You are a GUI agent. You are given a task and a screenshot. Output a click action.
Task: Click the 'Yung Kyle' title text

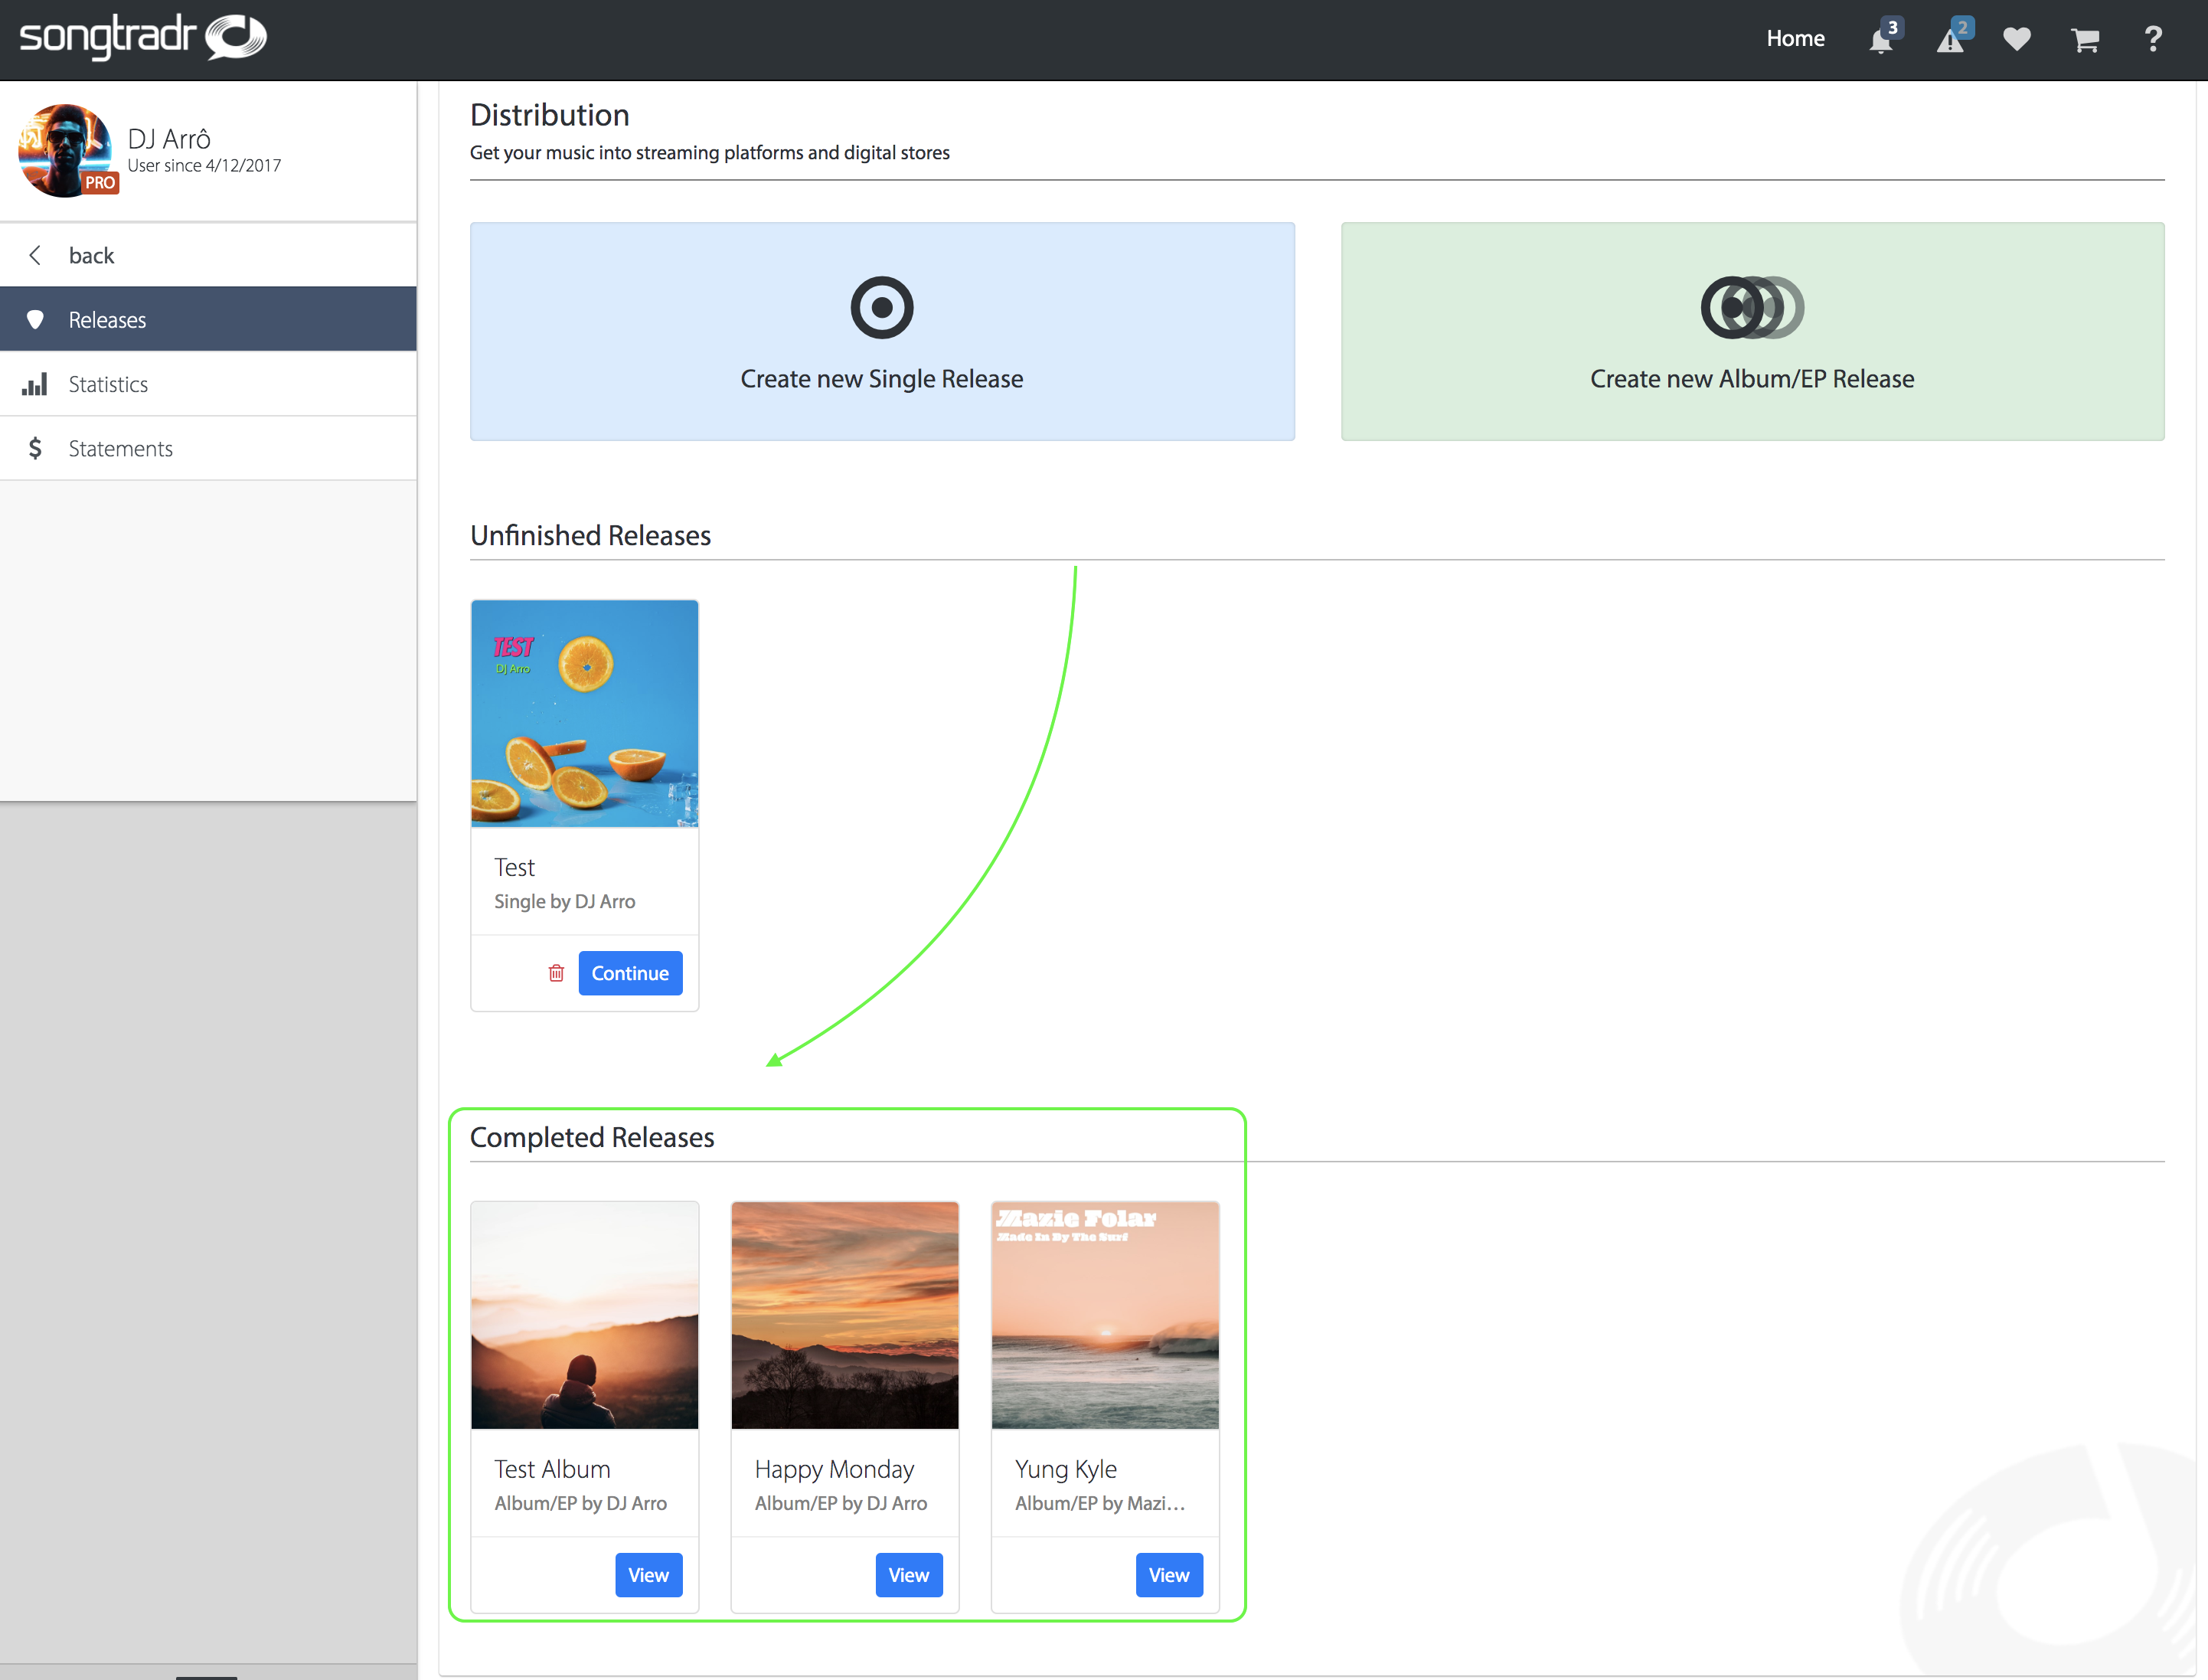pos(1066,1470)
